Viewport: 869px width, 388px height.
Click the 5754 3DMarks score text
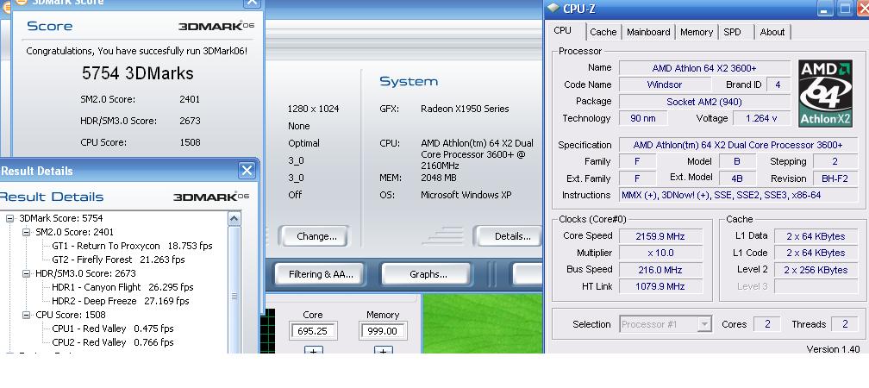pos(137,74)
